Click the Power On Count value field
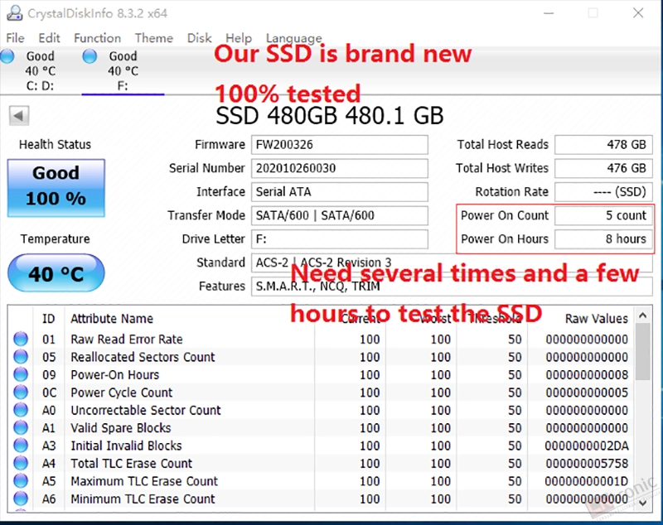Screen dimensions: 663x525 click(603, 216)
